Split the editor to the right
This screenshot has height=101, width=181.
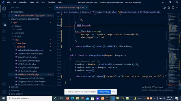(x=173, y=8)
